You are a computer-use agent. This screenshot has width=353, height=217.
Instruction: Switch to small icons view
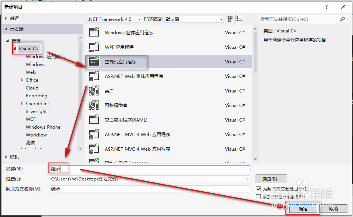[230, 19]
